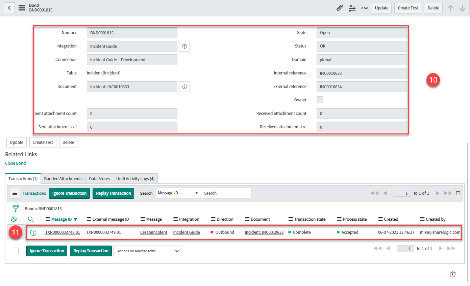
Task: Click the back arrow in the Bond header
Action: coord(9,8)
